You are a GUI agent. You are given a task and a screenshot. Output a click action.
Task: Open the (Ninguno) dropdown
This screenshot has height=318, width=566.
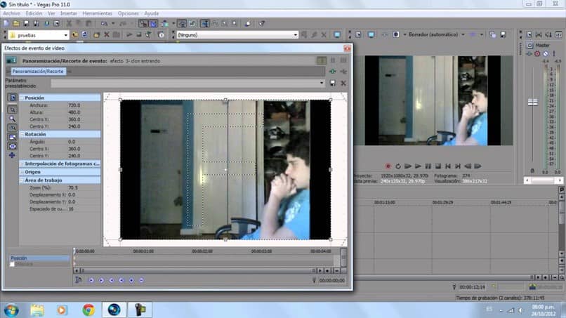coord(295,35)
